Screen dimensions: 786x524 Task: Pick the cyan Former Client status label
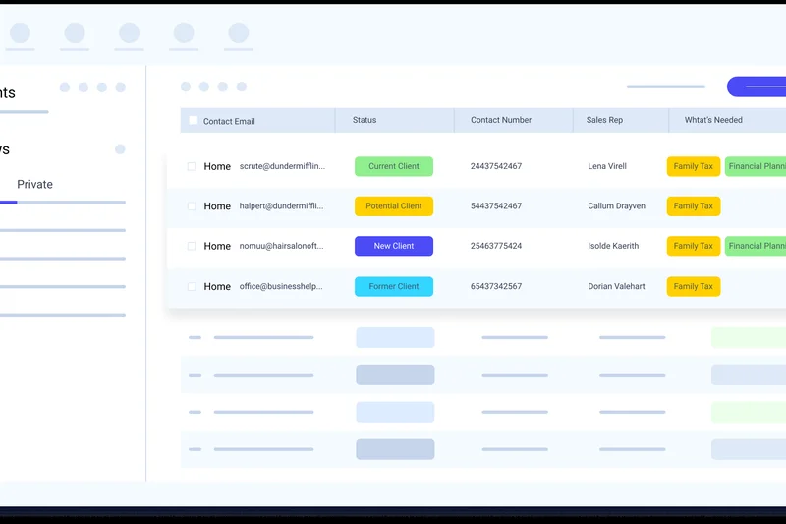point(394,287)
